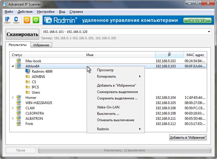This screenshot has height=159, width=217.
Task: Click the C$ folder icon
Action: (28, 82)
